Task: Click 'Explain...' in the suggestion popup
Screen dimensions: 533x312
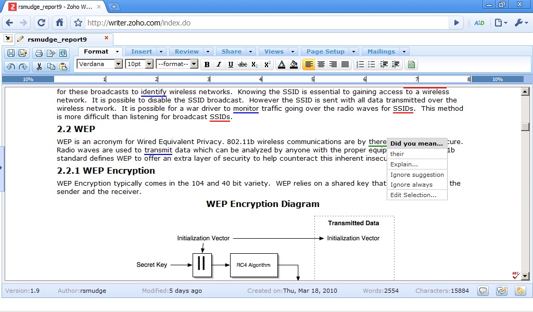Action: [x=404, y=164]
